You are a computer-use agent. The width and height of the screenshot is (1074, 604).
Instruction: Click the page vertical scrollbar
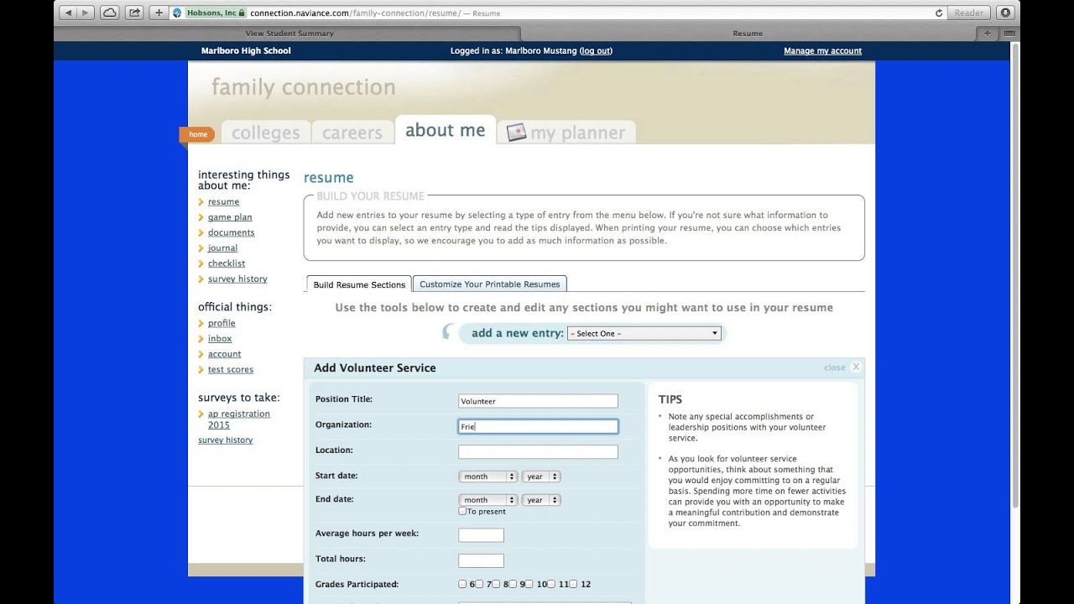[1015, 276]
